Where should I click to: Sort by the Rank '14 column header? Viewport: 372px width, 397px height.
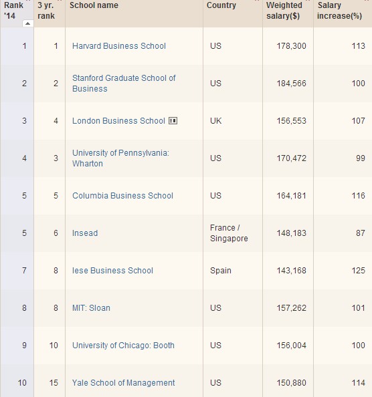(x=13, y=11)
